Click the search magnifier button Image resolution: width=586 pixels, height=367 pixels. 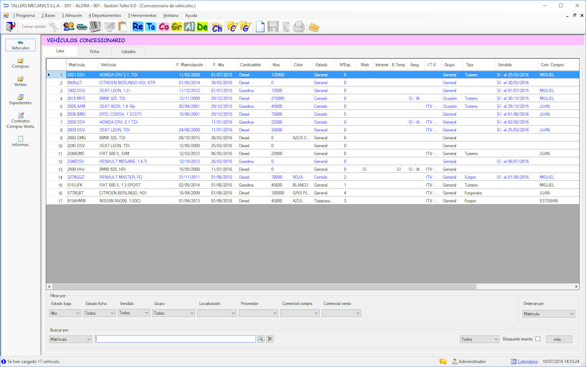click(261, 339)
